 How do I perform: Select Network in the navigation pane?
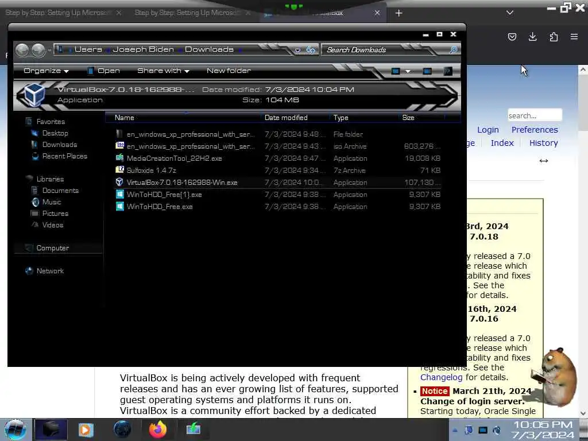click(x=50, y=271)
